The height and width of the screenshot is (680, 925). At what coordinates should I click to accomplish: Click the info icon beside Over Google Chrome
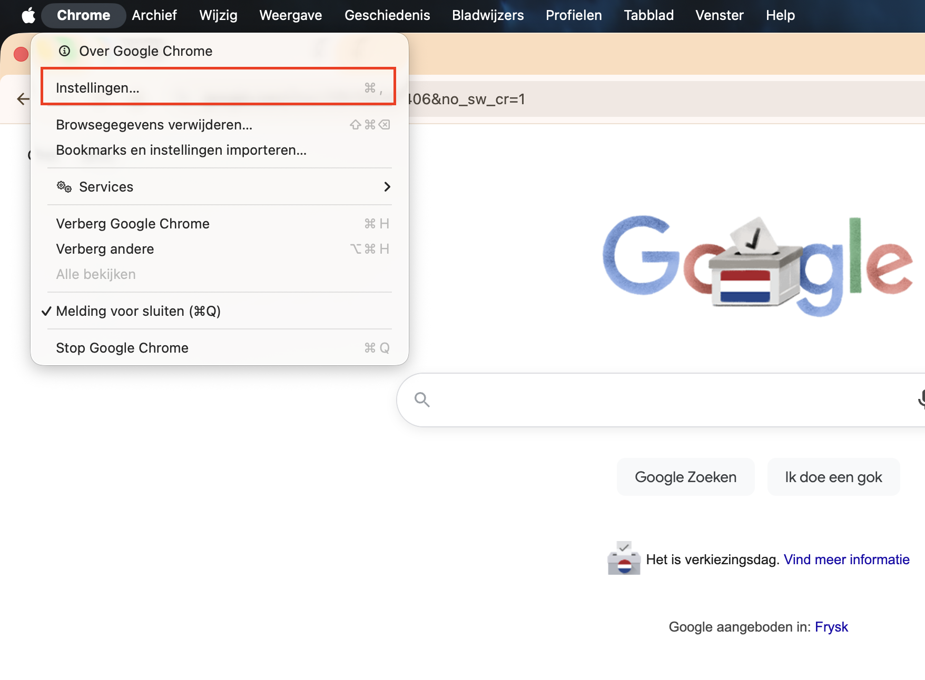(x=64, y=51)
